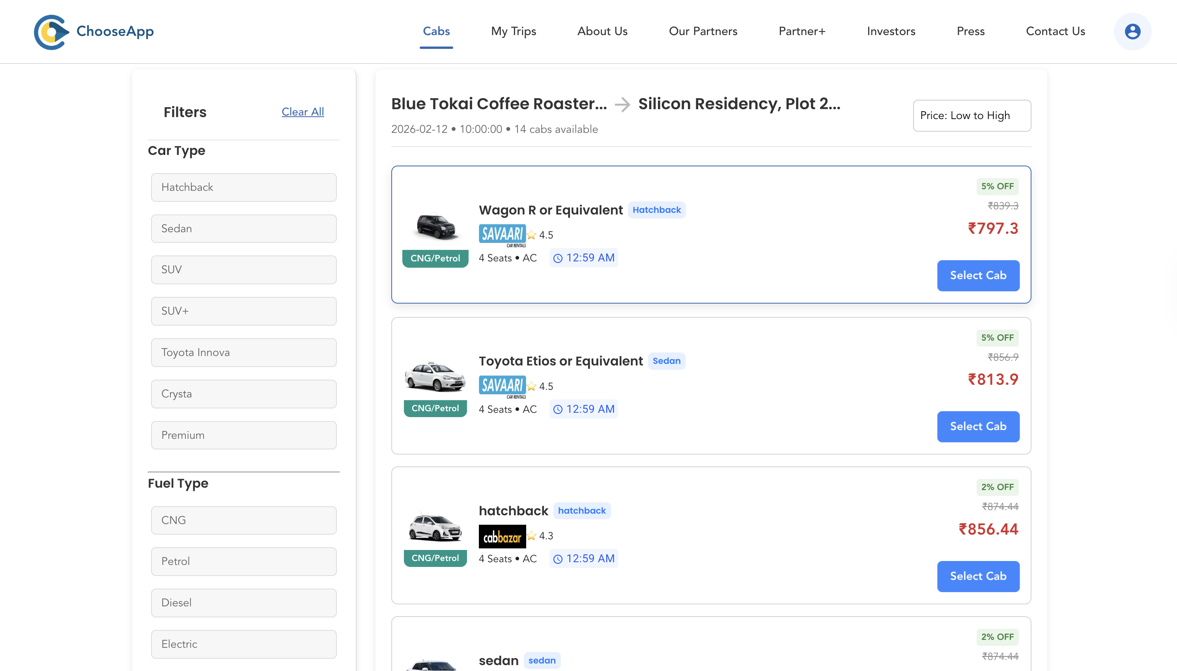1177x671 pixels.
Task: Open the Price: Low to High sort dropdown
Action: click(971, 115)
